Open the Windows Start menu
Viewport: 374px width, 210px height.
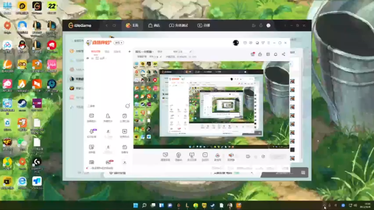tap(136, 205)
